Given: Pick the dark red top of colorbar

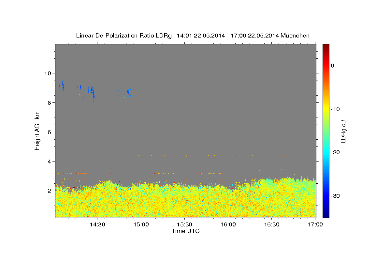Looking at the screenshot, I should pos(326,46).
